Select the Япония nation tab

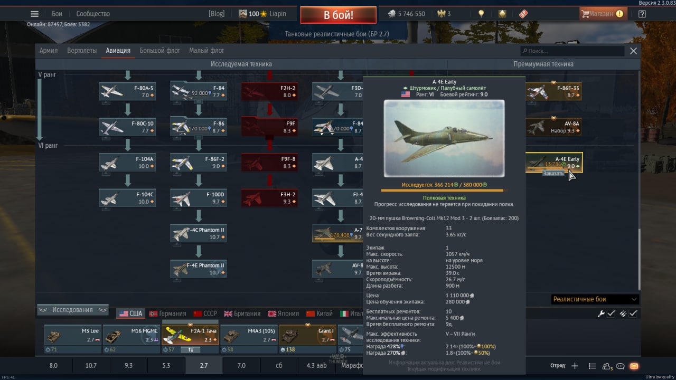click(x=284, y=313)
